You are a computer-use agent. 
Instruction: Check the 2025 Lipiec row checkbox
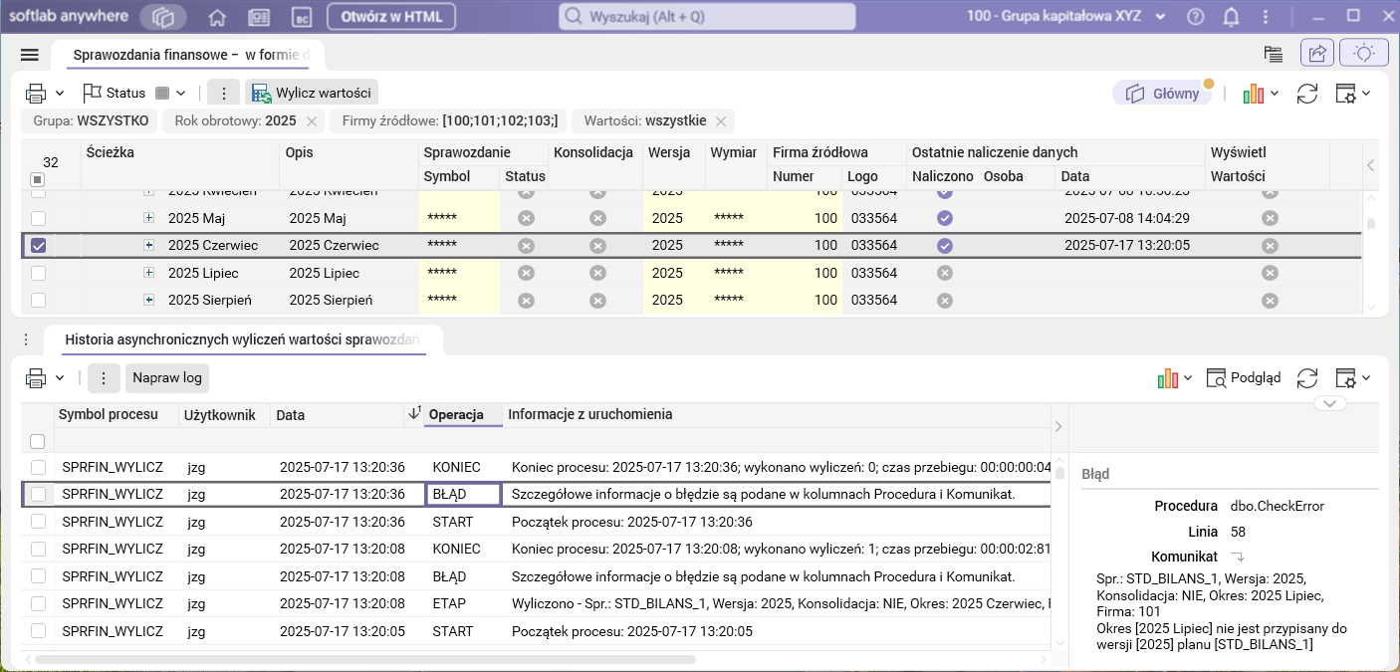tap(38, 273)
